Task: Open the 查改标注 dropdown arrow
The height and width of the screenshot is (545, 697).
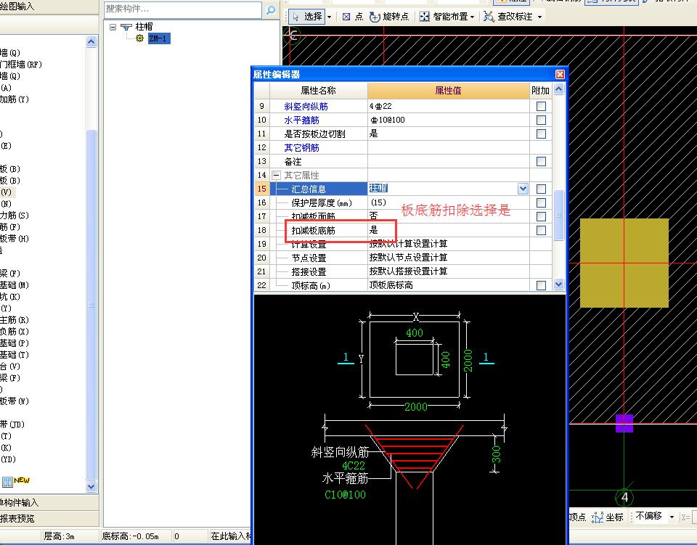Action: (539, 17)
